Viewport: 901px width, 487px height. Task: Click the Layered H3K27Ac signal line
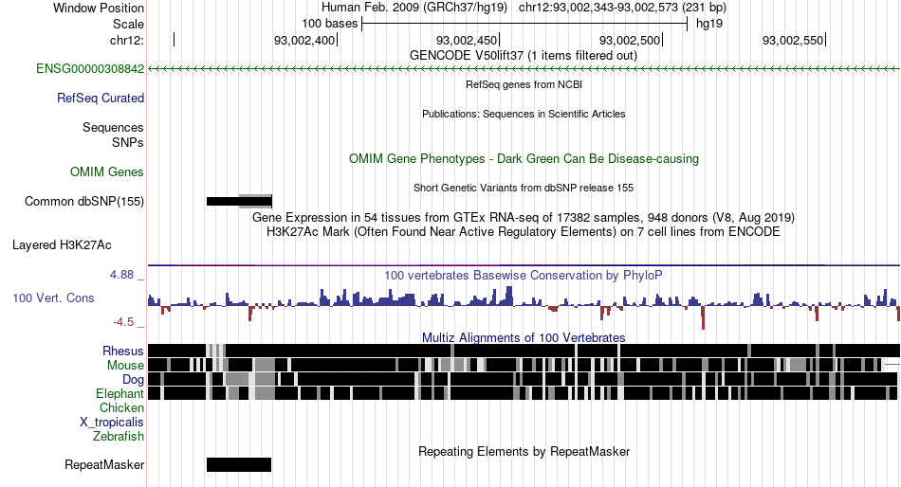tap(524, 265)
